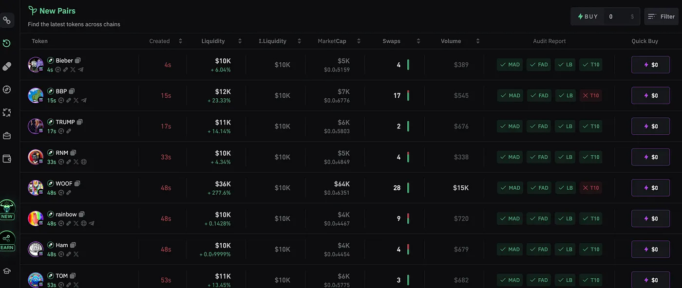Click the MAD audit badge on the Bieber row

510,64
